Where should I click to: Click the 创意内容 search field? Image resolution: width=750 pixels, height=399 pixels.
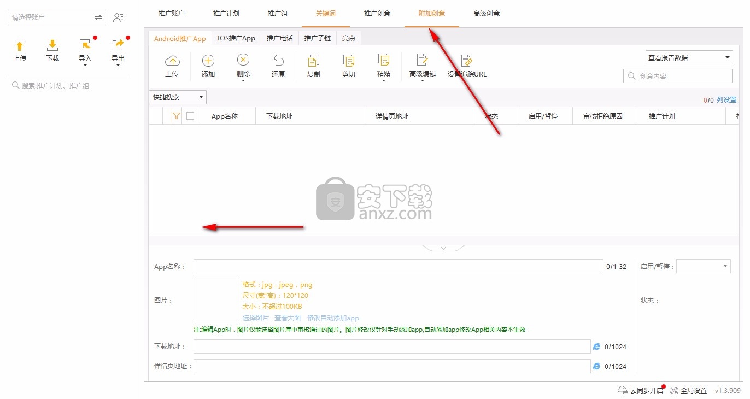point(678,76)
